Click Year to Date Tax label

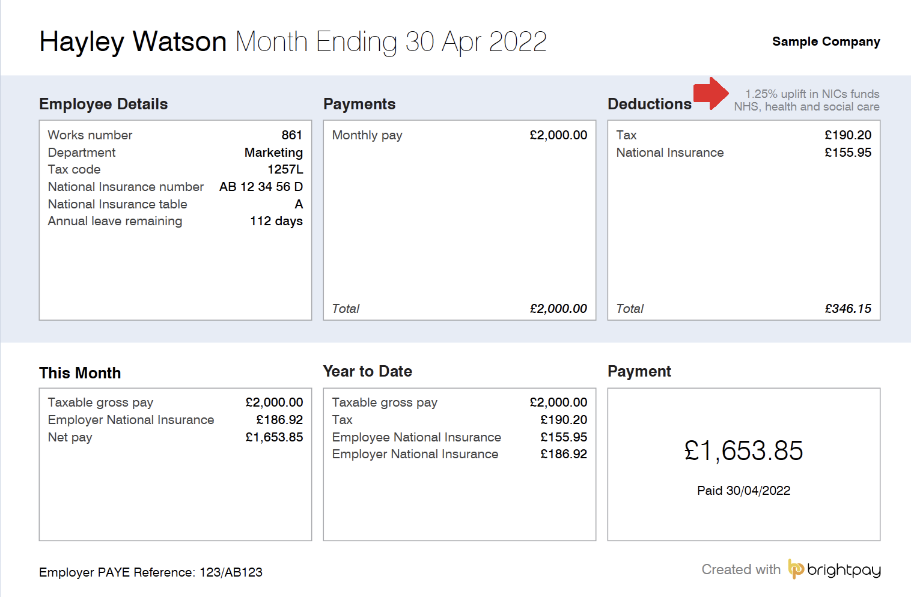click(342, 420)
